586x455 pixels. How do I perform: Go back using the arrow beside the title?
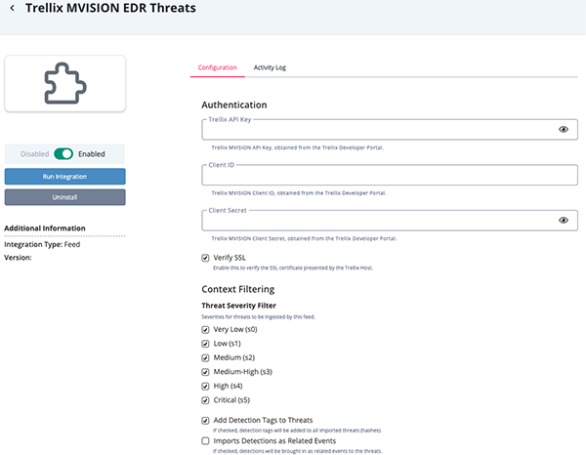(13, 8)
